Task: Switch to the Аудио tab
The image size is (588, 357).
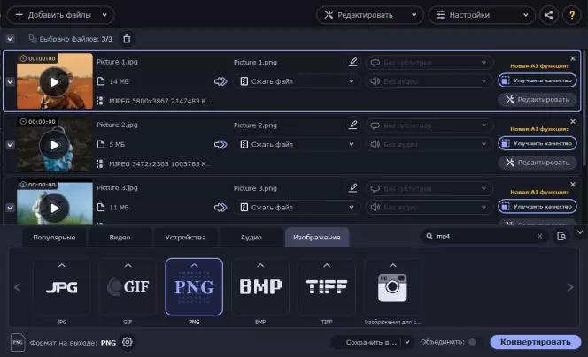Action: [251, 237]
